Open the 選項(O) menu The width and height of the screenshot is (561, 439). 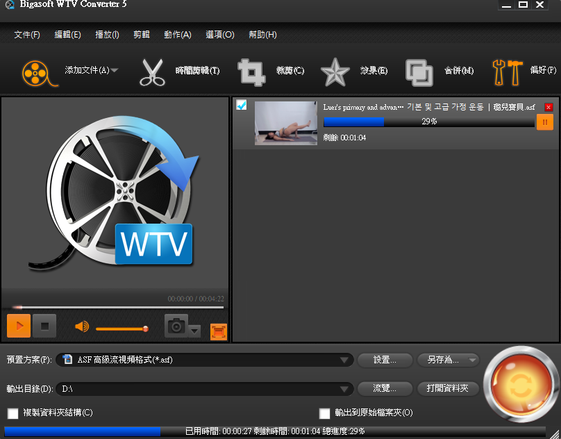click(220, 35)
